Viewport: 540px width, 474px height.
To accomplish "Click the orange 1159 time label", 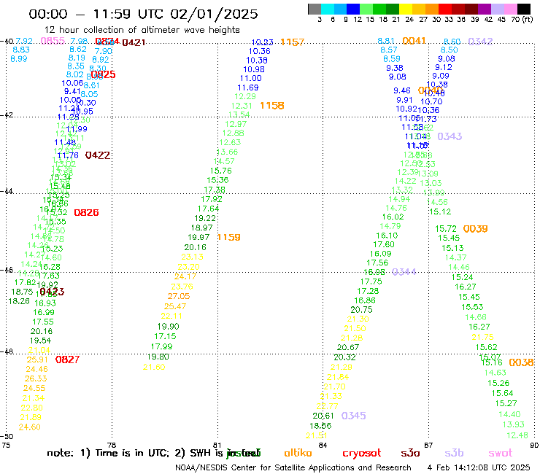I will point(229,238).
